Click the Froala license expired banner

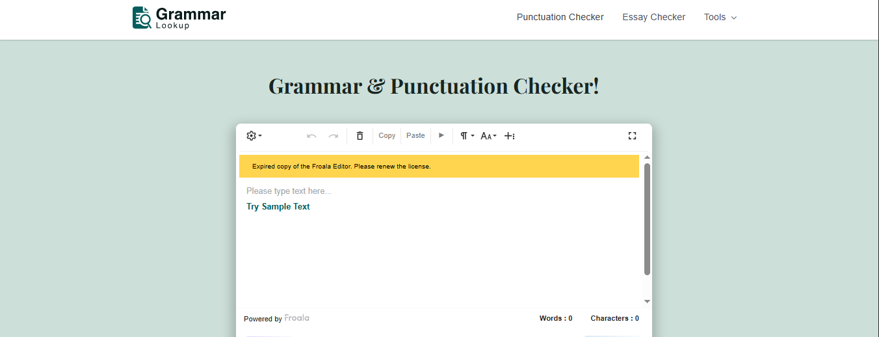pos(439,167)
